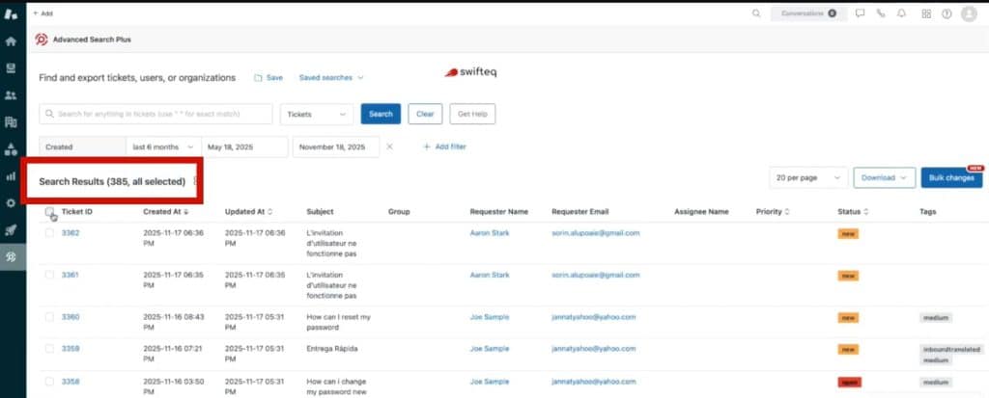This screenshot has height=398, width=989.
Task: Sort by Priority column
Action: [x=773, y=212]
